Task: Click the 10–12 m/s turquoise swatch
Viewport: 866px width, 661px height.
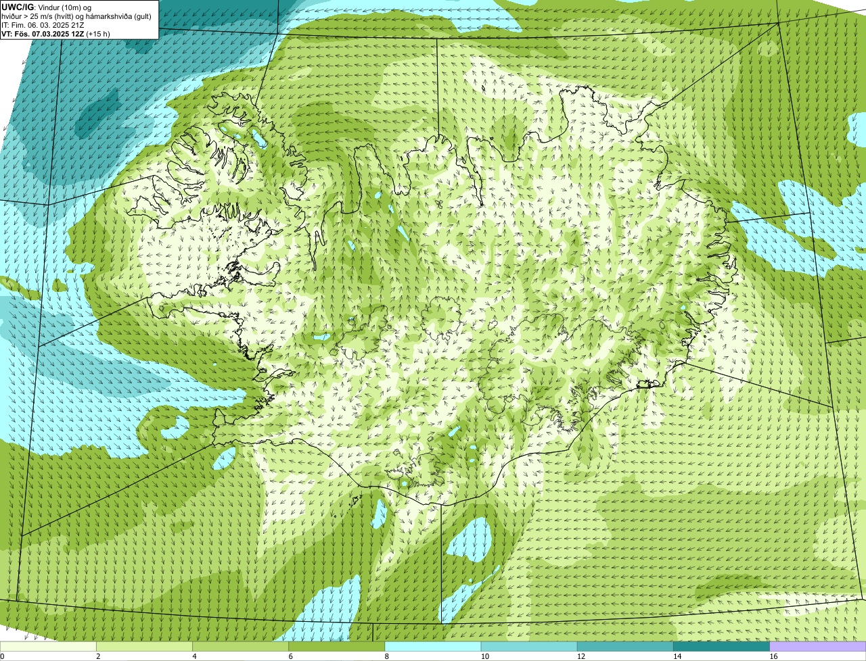Action: tap(529, 647)
